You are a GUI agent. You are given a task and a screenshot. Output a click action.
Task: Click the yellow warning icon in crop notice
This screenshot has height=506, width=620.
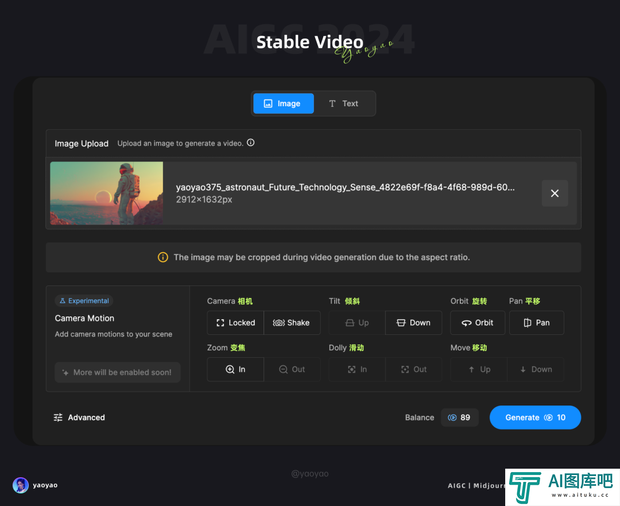tap(163, 257)
